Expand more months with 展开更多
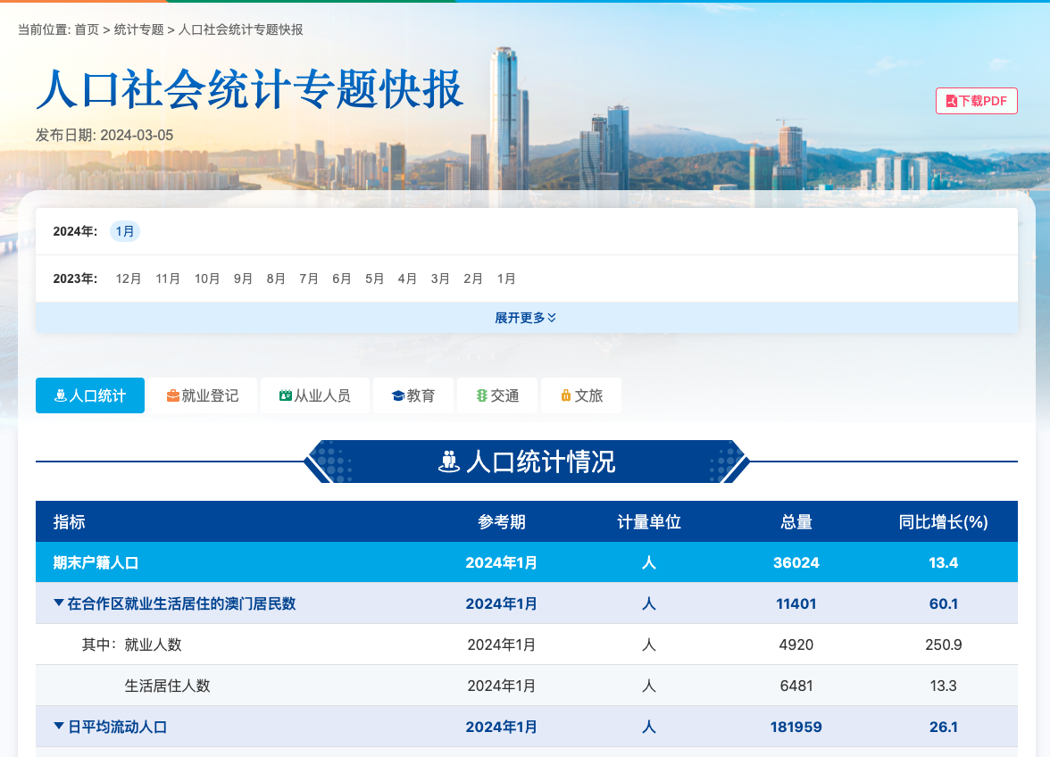This screenshot has height=757, width=1050. 526,318
